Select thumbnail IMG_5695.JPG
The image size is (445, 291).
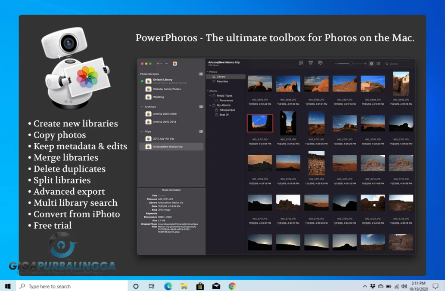(x=288, y=83)
